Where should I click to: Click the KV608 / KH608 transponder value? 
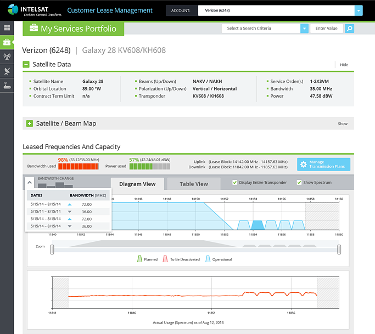208,96
